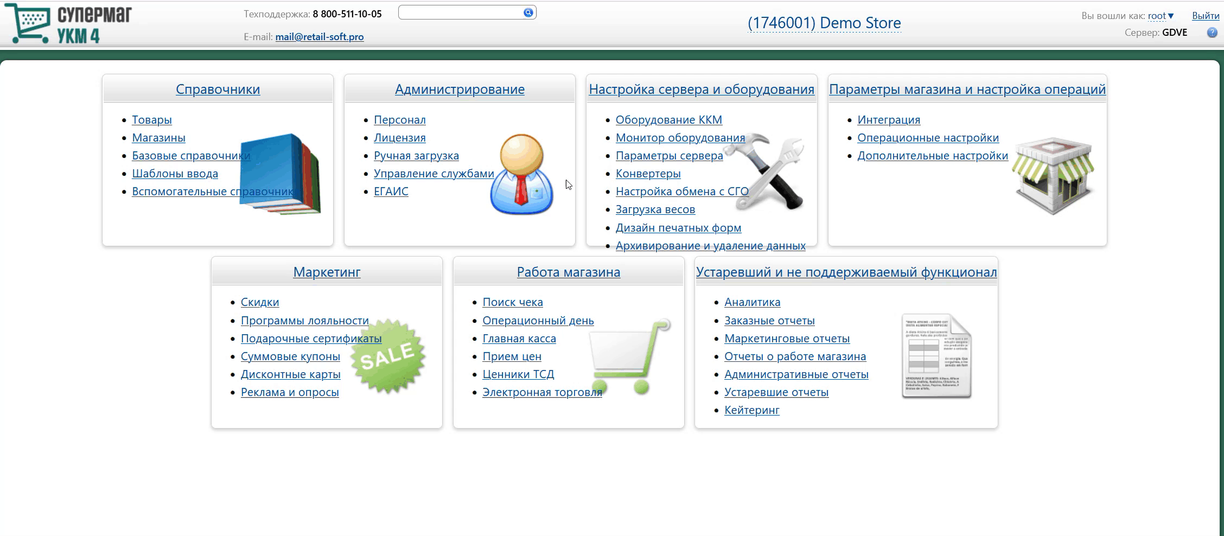Image resolution: width=1224 pixels, height=536 pixels.
Task: Open the Demo Store selector
Action: point(824,23)
